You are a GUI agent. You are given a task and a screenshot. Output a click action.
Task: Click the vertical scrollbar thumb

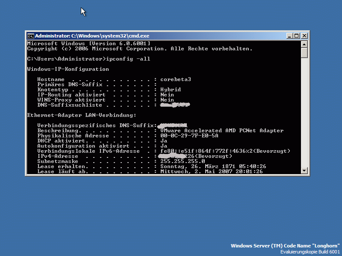point(304,53)
